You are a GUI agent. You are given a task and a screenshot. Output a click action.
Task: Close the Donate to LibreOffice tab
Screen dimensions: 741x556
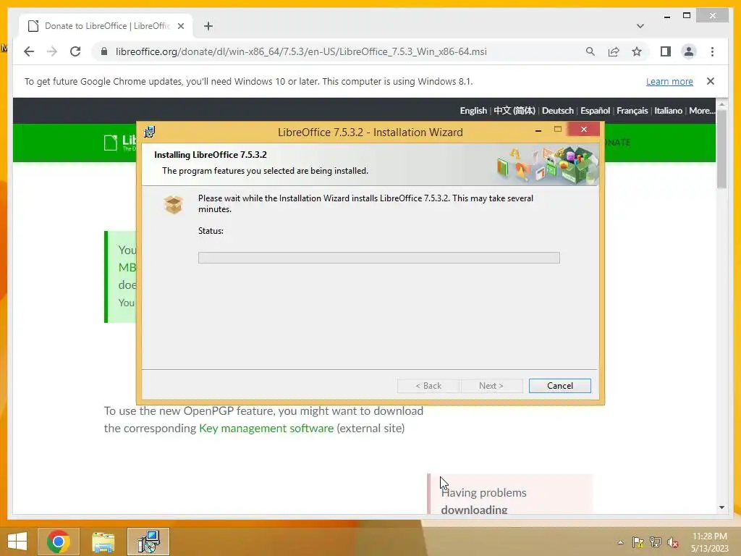[180, 26]
